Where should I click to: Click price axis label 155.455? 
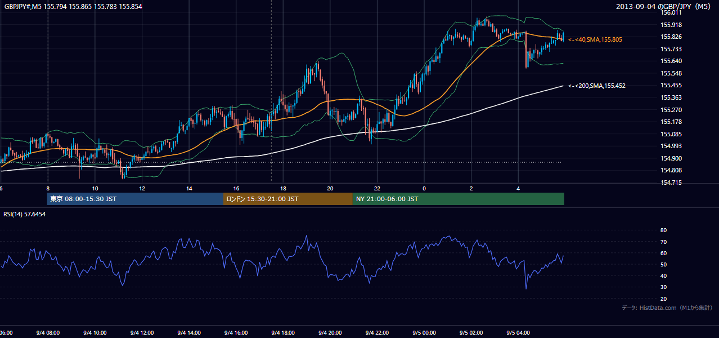pos(672,86)
